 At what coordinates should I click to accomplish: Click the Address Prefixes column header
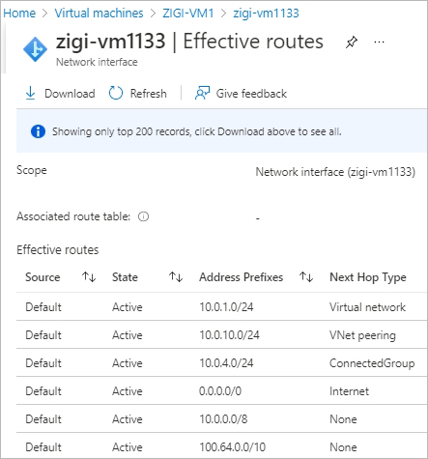[242, 277]
